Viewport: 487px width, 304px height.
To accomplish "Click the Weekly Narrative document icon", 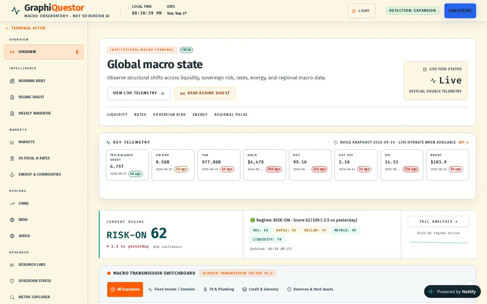I will click(12, 113).
